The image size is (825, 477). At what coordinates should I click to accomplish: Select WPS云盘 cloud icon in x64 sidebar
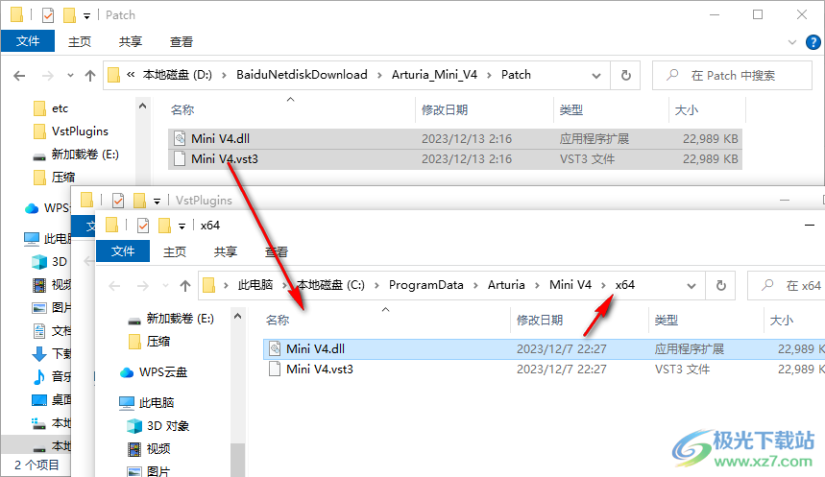[127, 372]
